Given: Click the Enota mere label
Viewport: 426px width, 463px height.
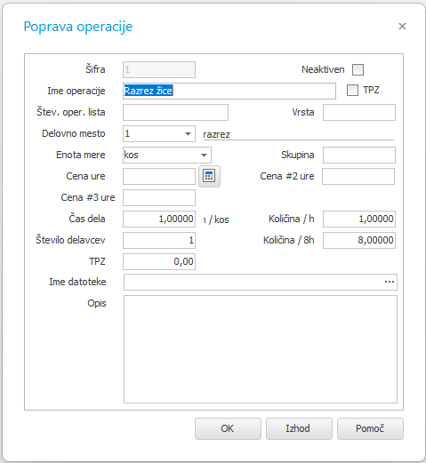Looking at the screenshot, I should coord(81,155).
